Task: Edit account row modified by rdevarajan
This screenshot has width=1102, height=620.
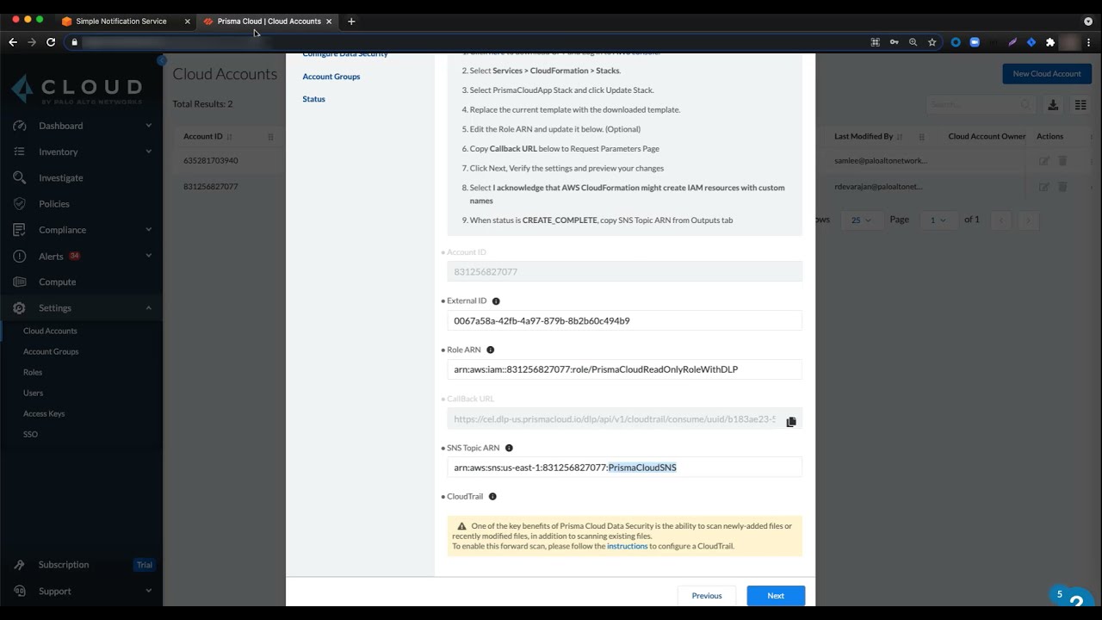Action: (x=1044, y=187)
